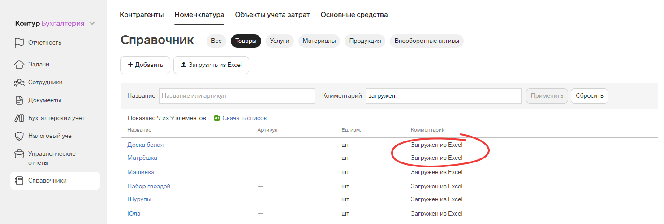
Task: Select the Сотрудники people icon
Action: 19,83
